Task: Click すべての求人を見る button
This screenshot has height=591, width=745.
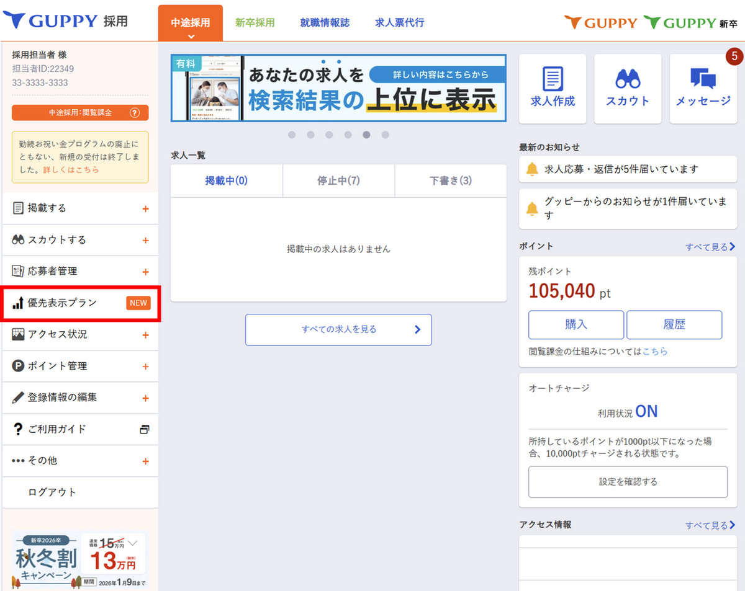Action: point(338,329)
